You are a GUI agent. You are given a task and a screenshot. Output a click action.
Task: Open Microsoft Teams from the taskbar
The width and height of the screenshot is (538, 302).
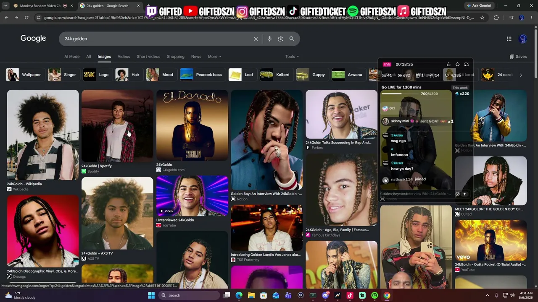click(x=288, y=295)
